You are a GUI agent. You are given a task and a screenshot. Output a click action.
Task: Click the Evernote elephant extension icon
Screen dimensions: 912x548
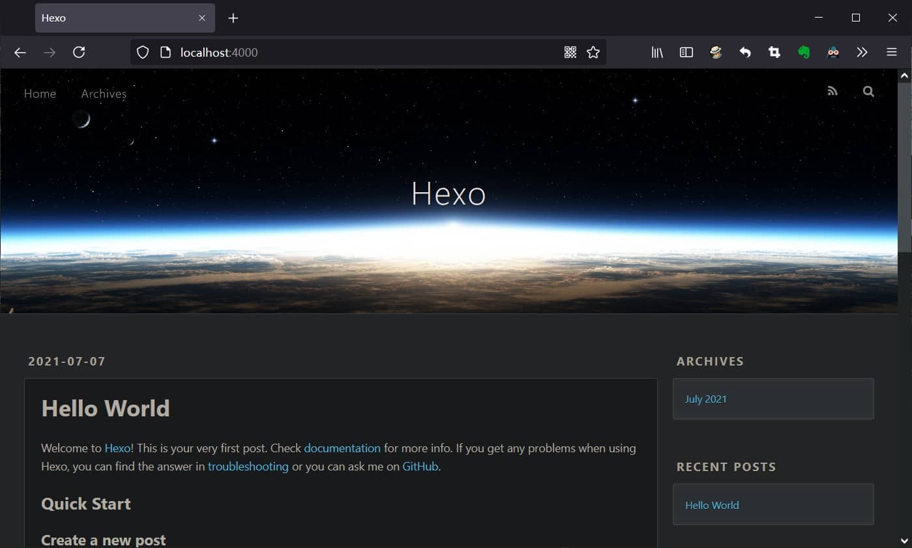pyautogui.click(x=804, y=53)
